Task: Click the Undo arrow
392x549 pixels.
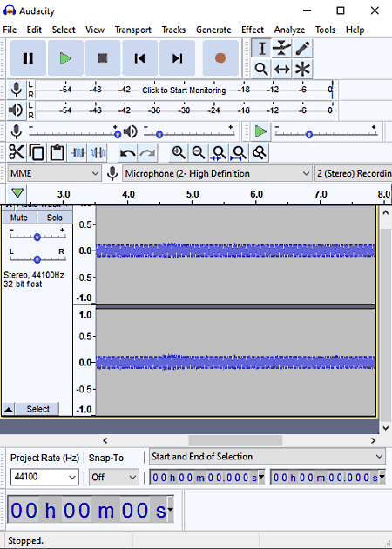Action: point(128,152)
